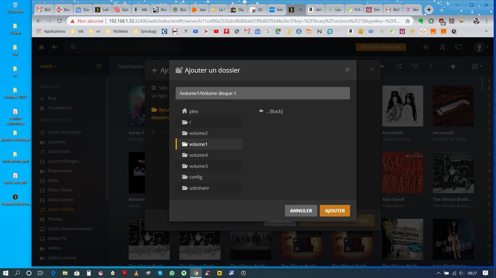Image resolution: width=496 pixels, height=278 pixels.
Task: Open the Synology bookmark folder
Action: pos(145,31)
